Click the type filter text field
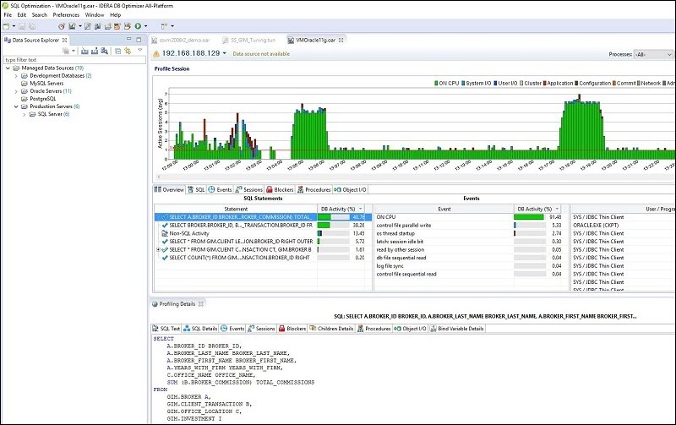Image resolution: width=676 pixels, height=425 pixels. tap(74, 60)
